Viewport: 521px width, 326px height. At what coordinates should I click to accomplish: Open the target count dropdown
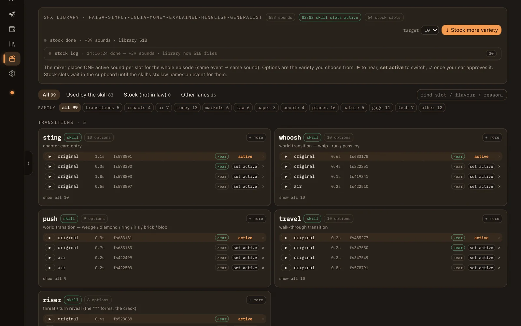(x=430, y=30)
